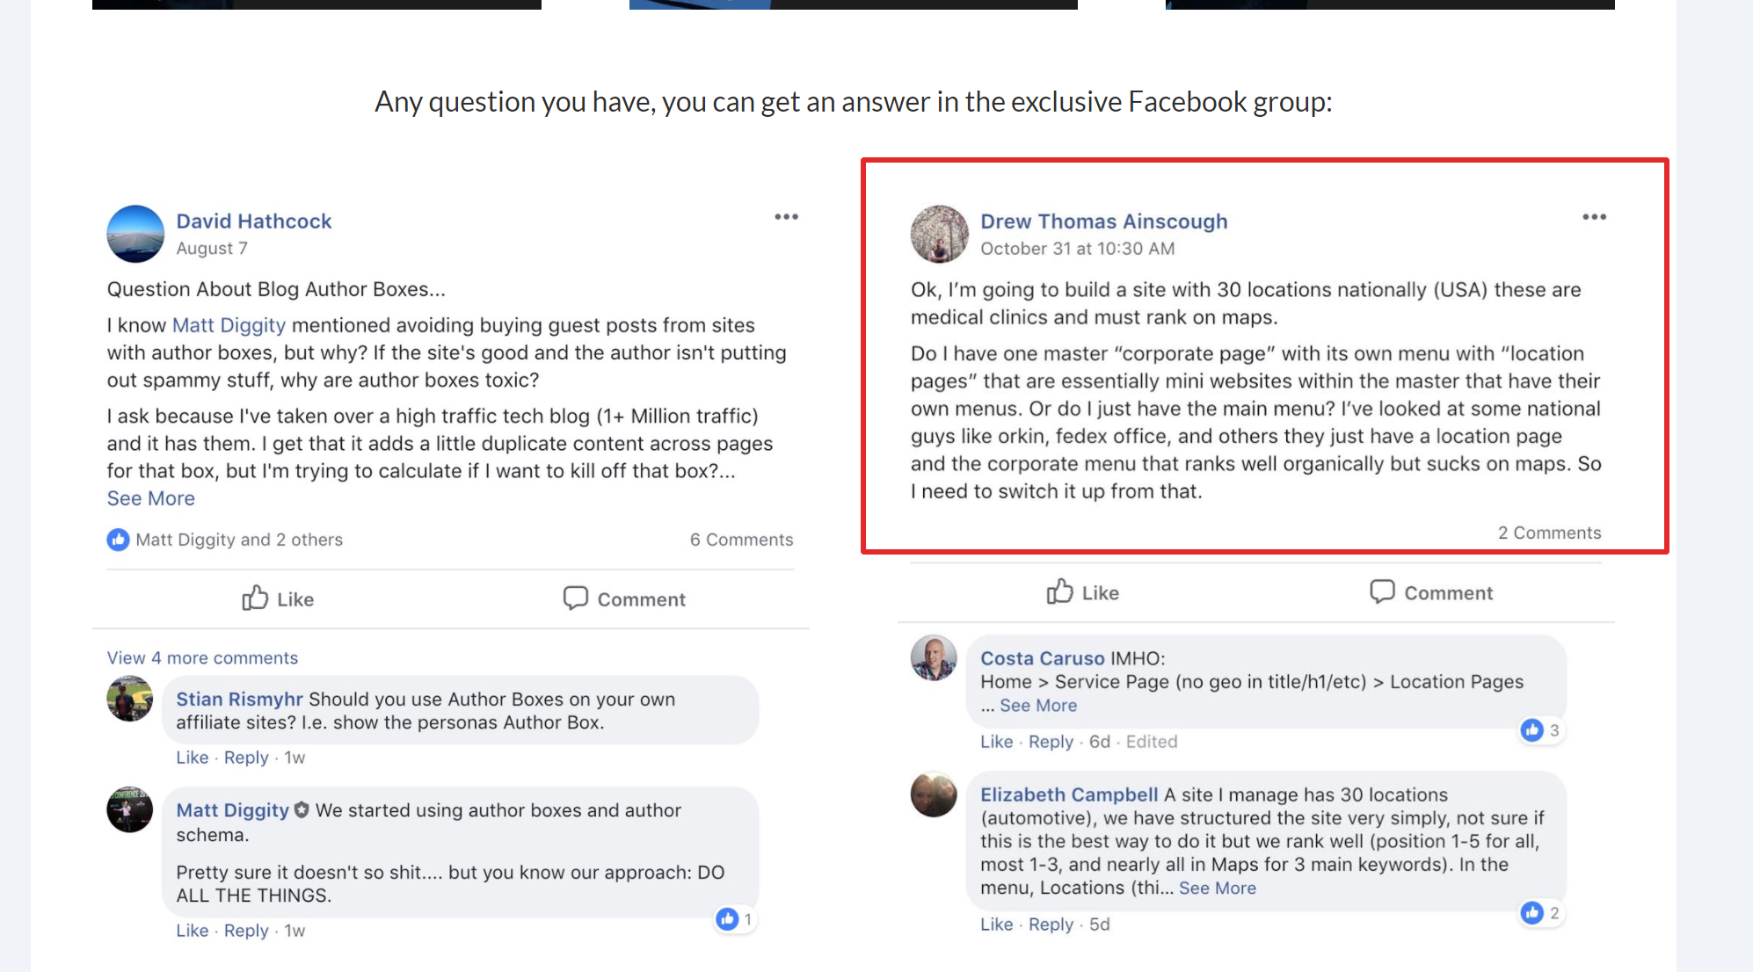Screen dimensions: 1753x972
Task: Click the blue like icon beside 'Matt Diggity and 2 others'
Action: 118,539
